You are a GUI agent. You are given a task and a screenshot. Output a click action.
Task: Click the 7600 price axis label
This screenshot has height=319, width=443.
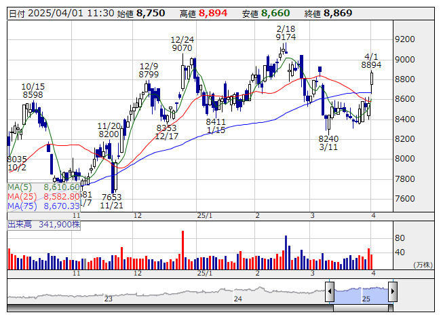(x=405, y=199)
